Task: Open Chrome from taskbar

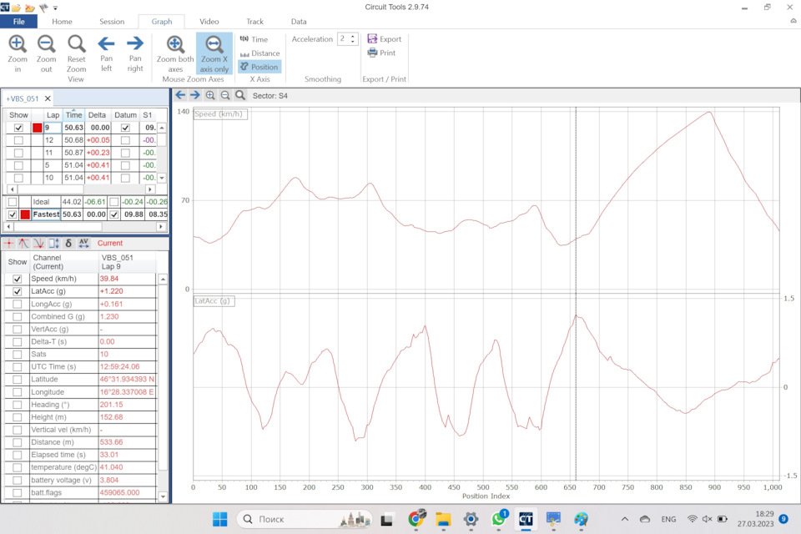Action: pyautogui.click(x=416, y=519)
